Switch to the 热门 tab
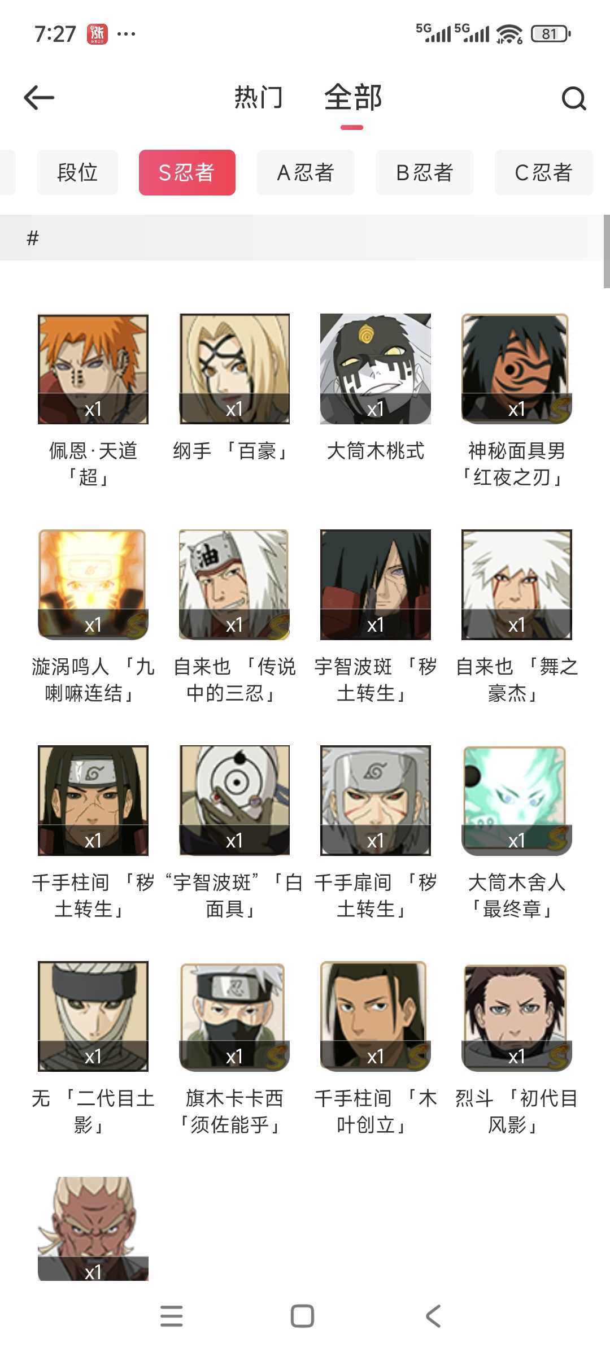Image resolution: width=610 pixels, height=1356 pixels. pos(259,97)
